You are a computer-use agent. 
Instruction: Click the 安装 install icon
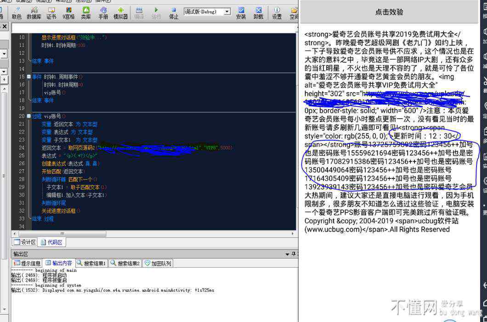pos(241,12)
